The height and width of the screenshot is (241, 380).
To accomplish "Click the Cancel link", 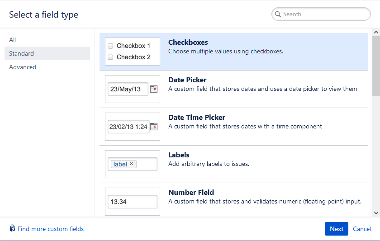I will pos(361,229).
